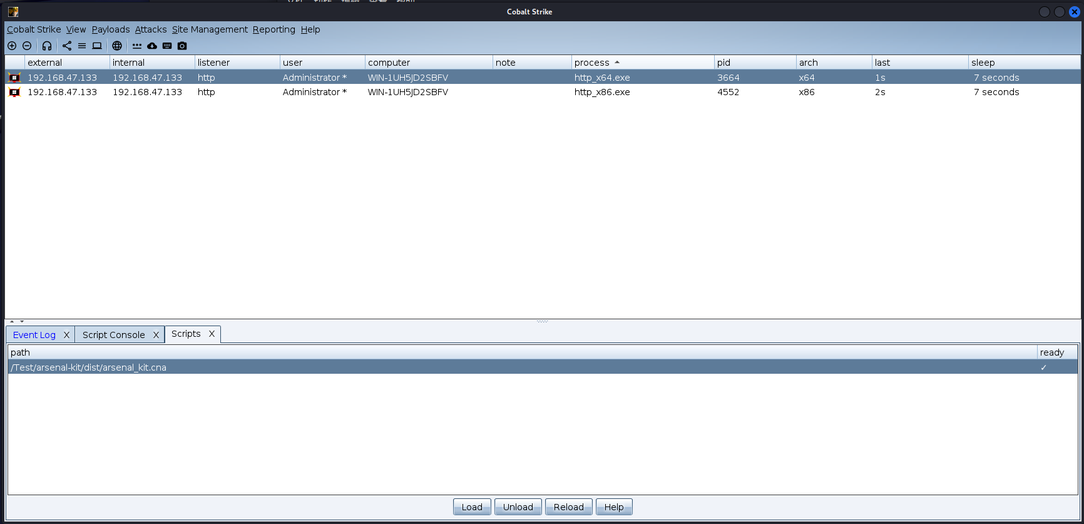The height and width of the screenshot is (524, 1084).
Task: Open Listeners via the headphones icon
Action: (47, 46)
